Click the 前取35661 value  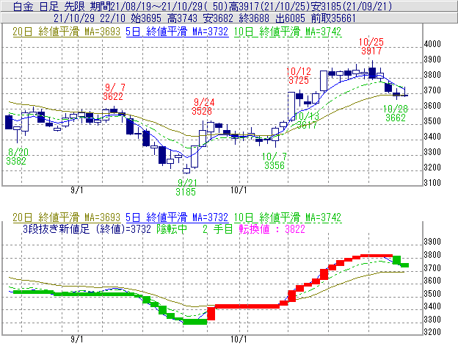point(333,18)
